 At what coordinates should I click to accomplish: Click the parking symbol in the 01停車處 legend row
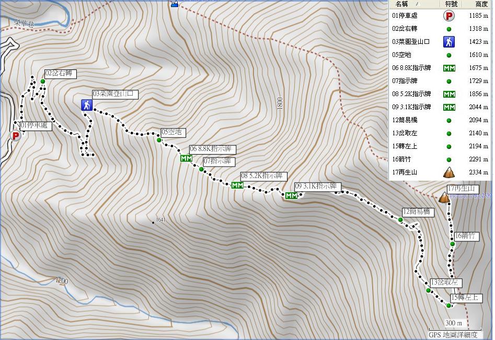coord(448,16)
